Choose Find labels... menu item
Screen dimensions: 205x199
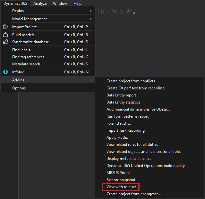[x=48, y=50]
